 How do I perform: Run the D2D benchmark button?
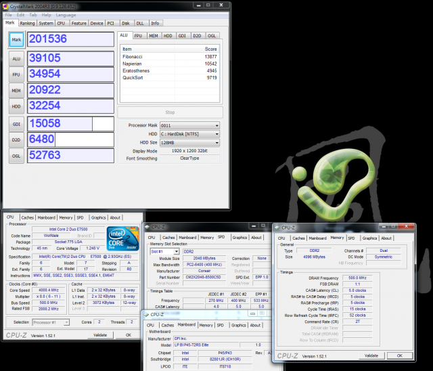(x=16, y=140)
